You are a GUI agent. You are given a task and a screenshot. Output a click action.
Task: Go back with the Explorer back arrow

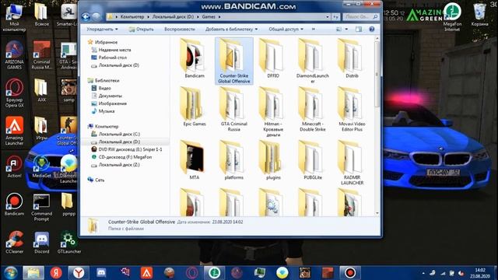coord(86,16)
